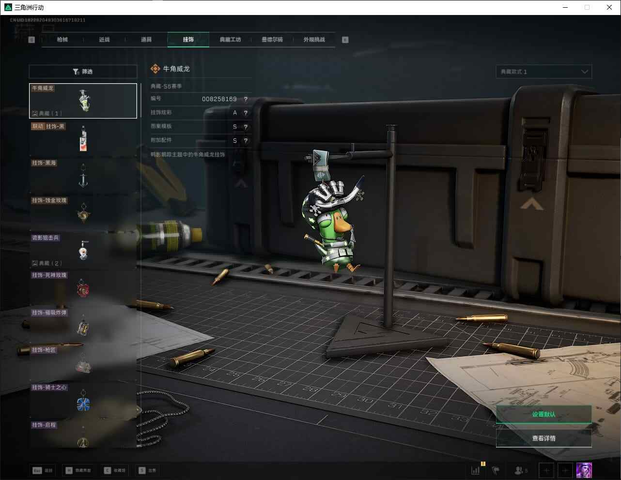The height and width of the screenshot is (480, 621).
Task: Click the 典藏 (1) label on 牛角威龙
Action: (47, 113)
